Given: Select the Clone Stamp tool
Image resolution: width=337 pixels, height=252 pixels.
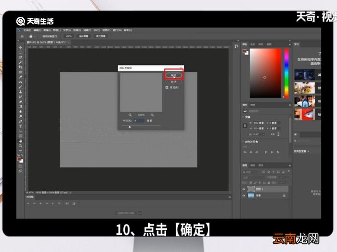Looking at the screenshot, I should (20, 92).
